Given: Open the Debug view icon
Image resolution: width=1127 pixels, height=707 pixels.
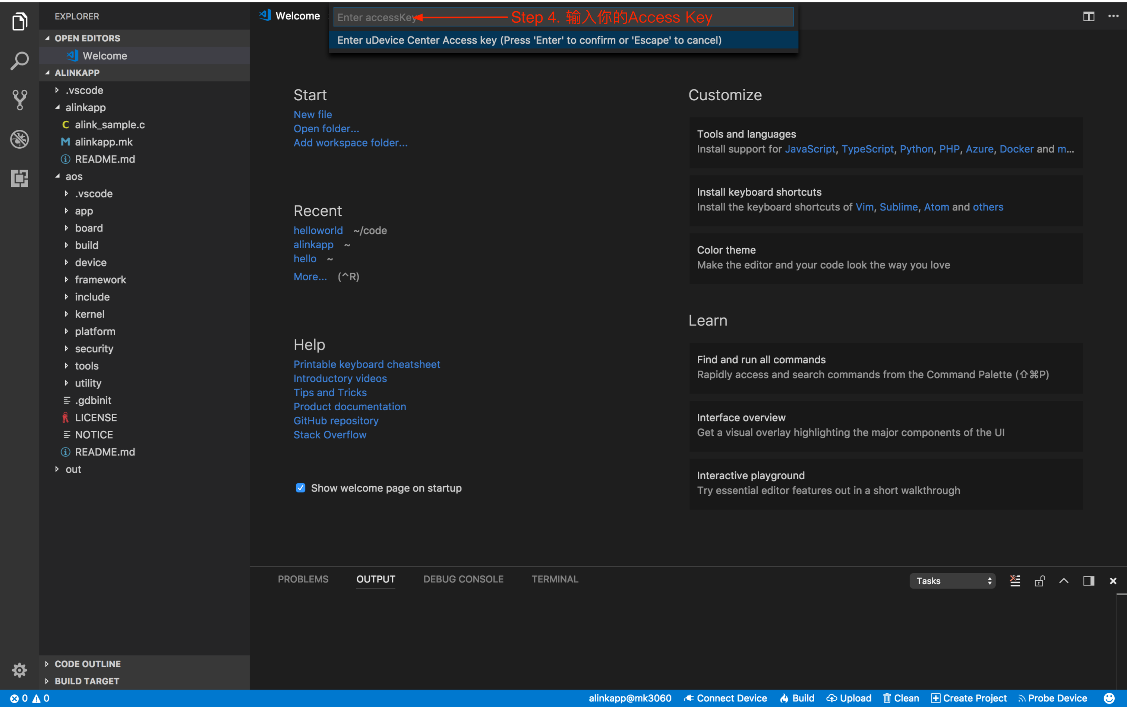Looking at the screenshot, I should click(19, 139).
